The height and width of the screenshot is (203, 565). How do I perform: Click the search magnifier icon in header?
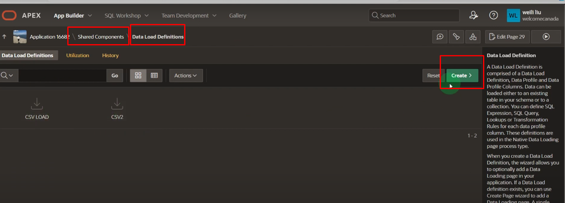pyautogui.click(x=375, y=15)
